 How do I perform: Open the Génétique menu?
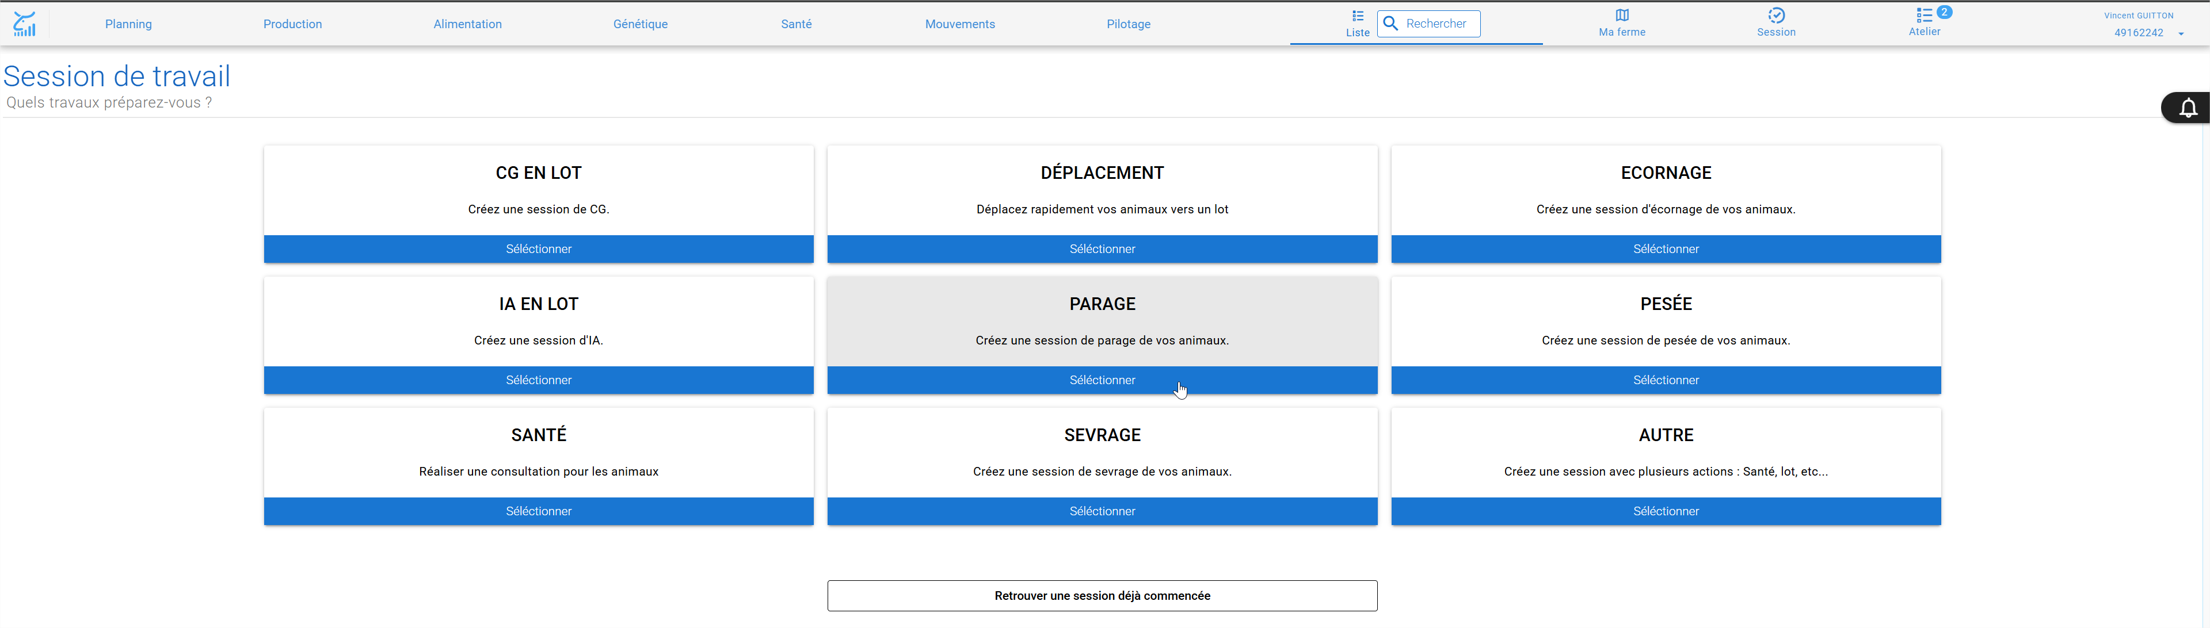click(x=640, y=24)
